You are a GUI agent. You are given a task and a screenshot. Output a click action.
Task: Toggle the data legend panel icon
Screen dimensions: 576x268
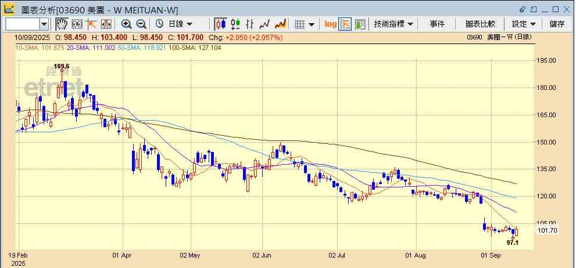[x=345, y=24]
